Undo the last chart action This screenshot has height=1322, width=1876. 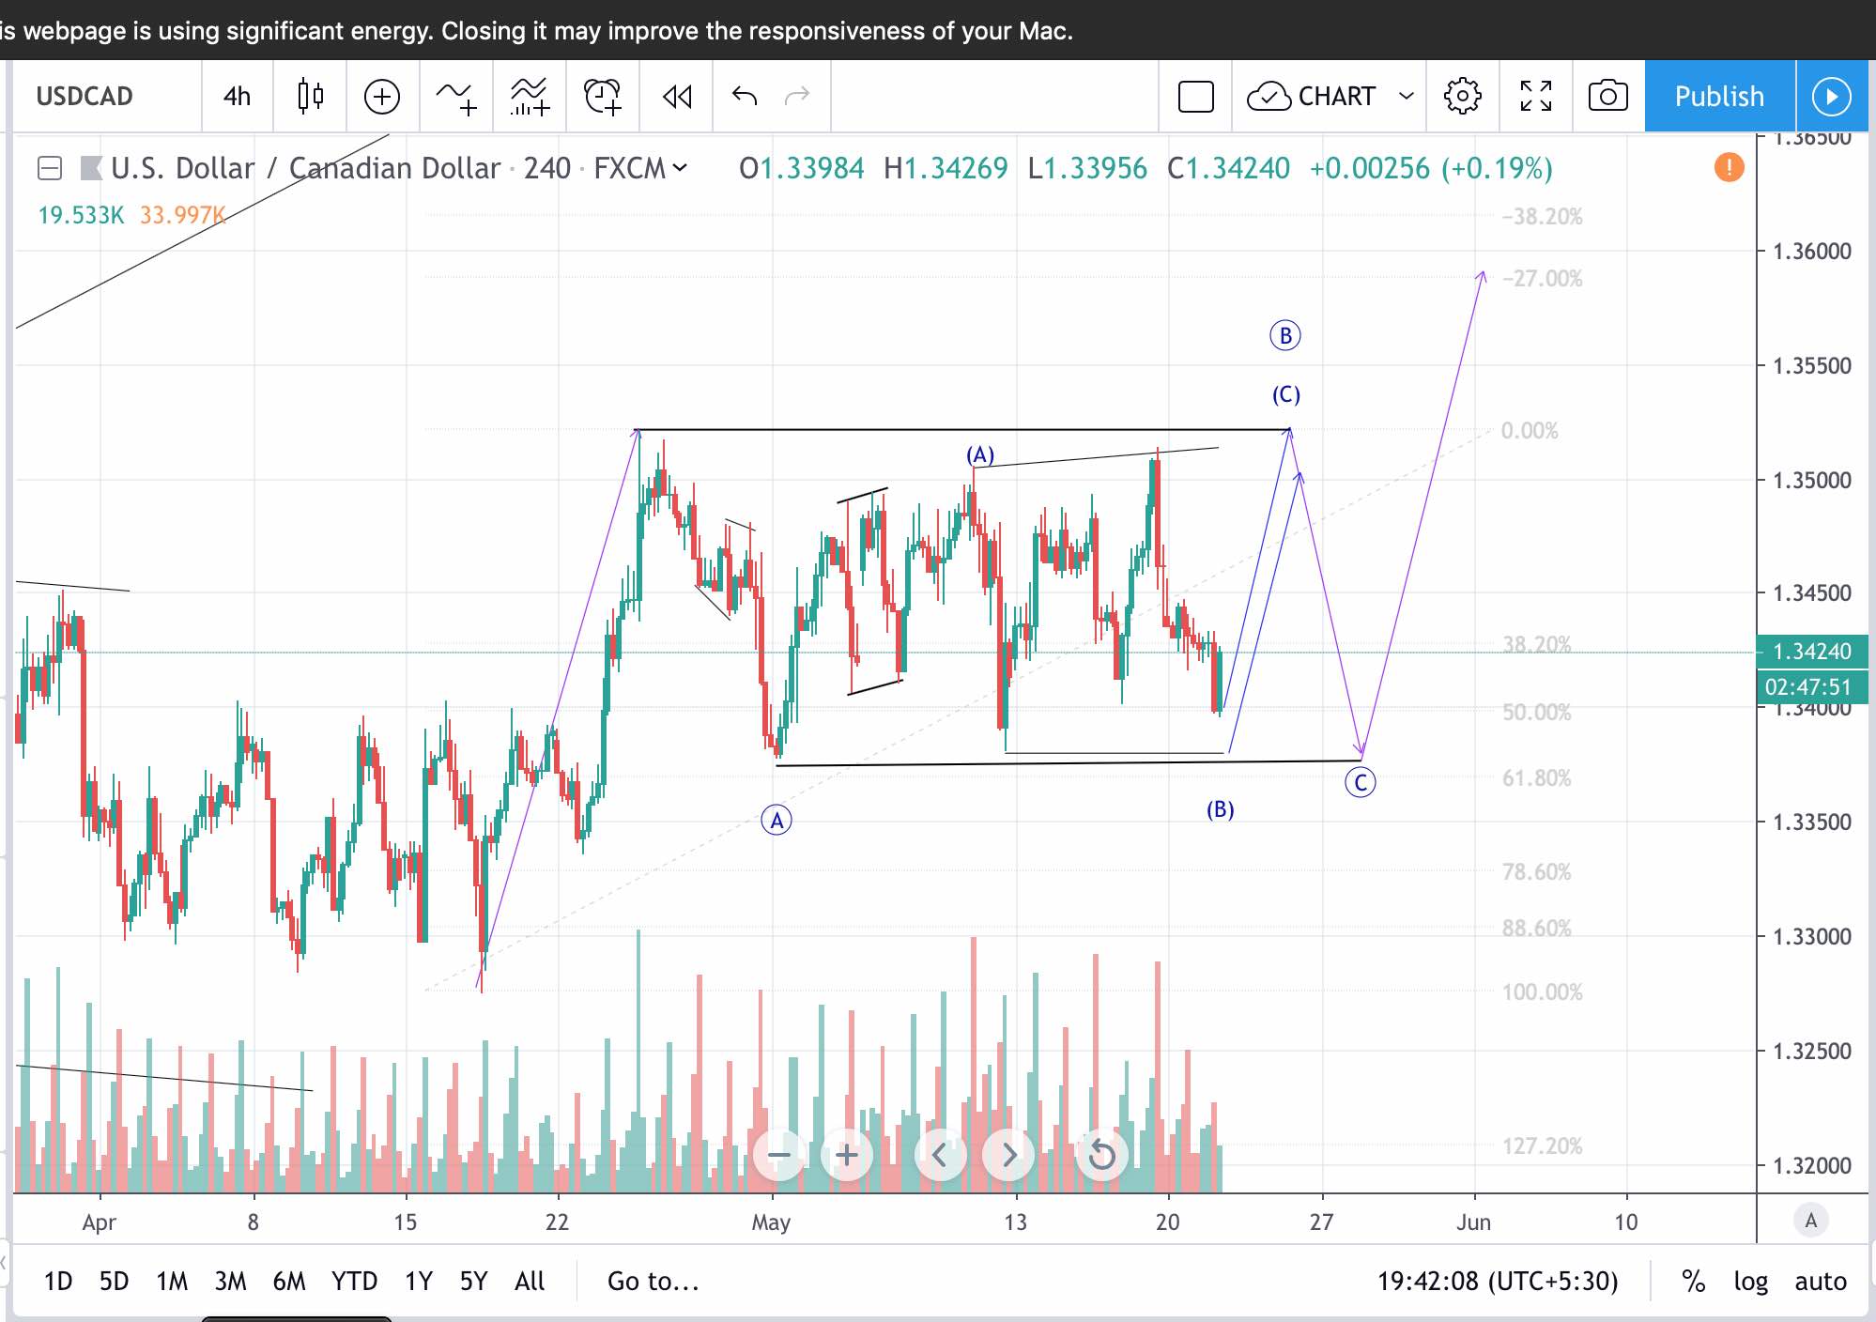tap(743, 96)
